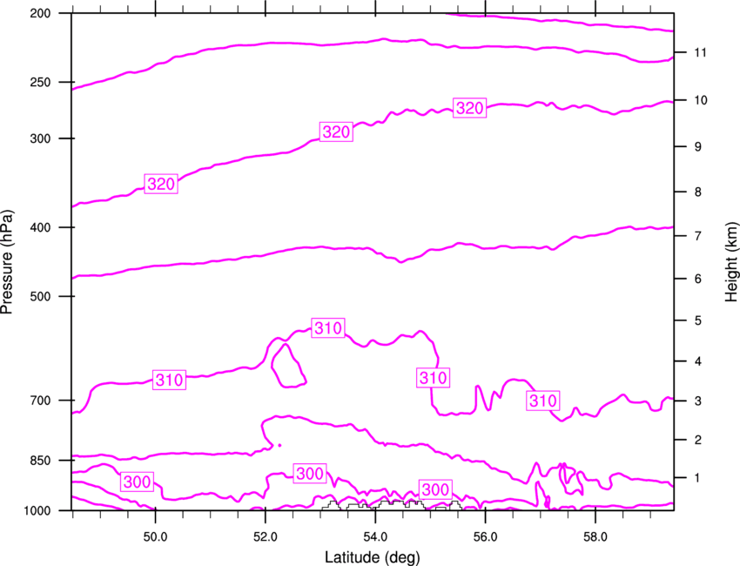The height and width of the screenshot is (566, 740).
Task: Click the rightmost boxed 320 contour label
Action: 469,108
